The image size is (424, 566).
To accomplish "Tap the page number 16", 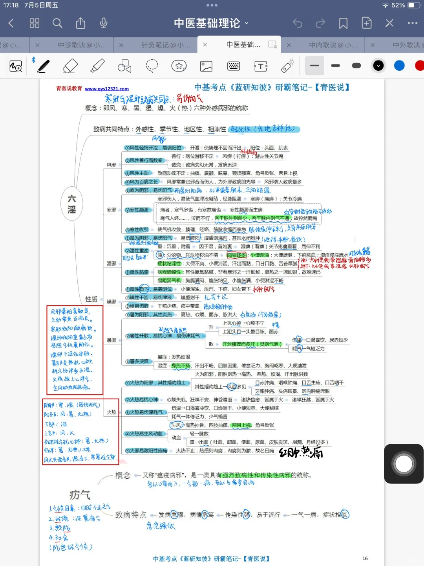I will pos(365,558).
